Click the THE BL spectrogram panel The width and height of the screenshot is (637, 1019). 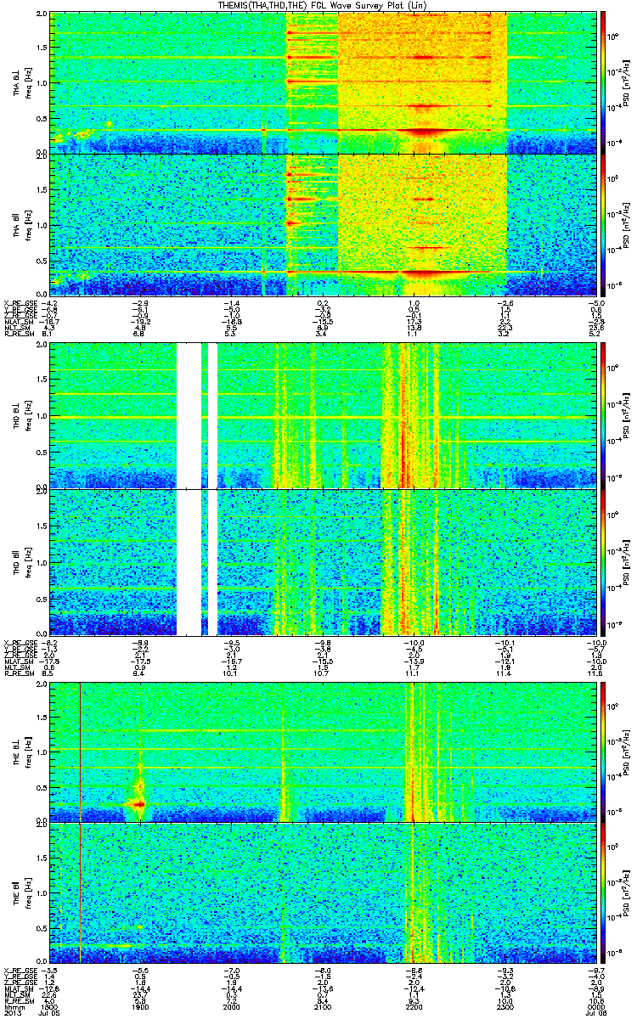pyautogui.click(x=324, y=752)
